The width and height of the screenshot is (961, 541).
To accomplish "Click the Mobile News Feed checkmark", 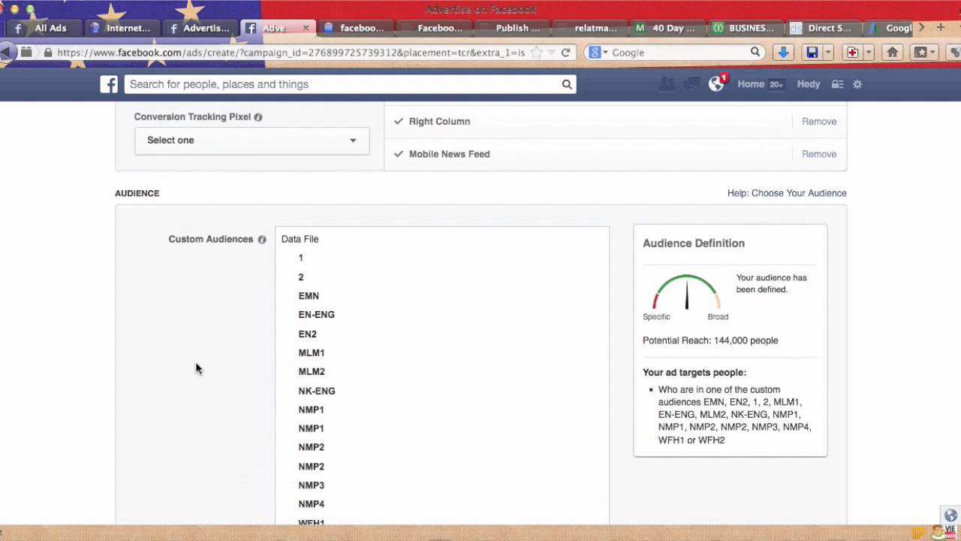I will (399, 154).
